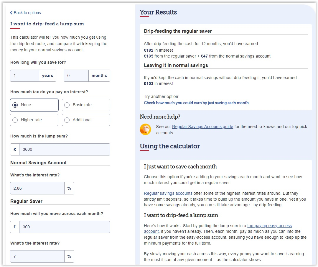This screenshot has width=318, height=267.
Task: Click the pound symbol beside 300 amount
Action: (x=15, y=227)
